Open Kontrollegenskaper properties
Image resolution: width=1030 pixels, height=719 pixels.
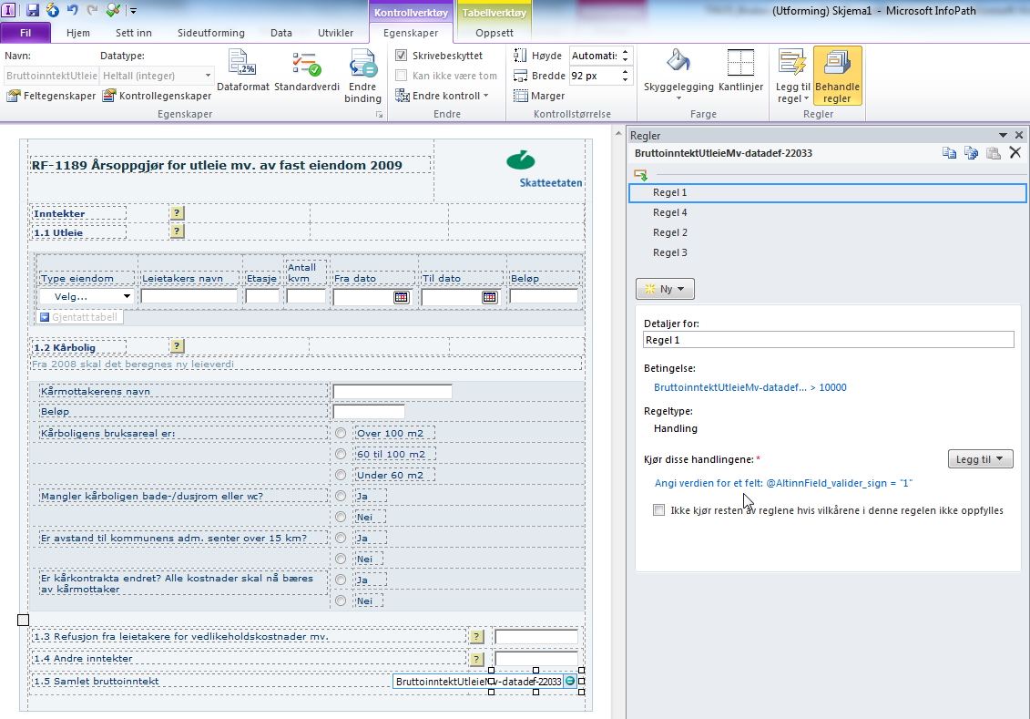point(157,96)
